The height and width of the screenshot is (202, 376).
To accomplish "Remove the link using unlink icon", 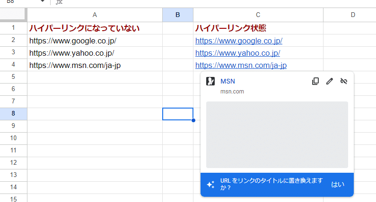I will click(x=344, y=81).
